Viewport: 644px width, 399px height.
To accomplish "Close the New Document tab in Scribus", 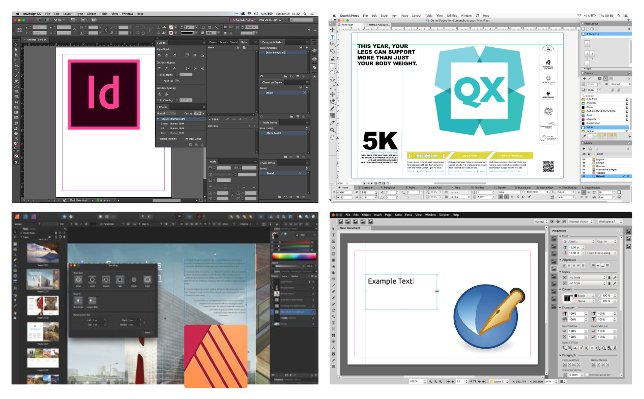I will (369, 228).
